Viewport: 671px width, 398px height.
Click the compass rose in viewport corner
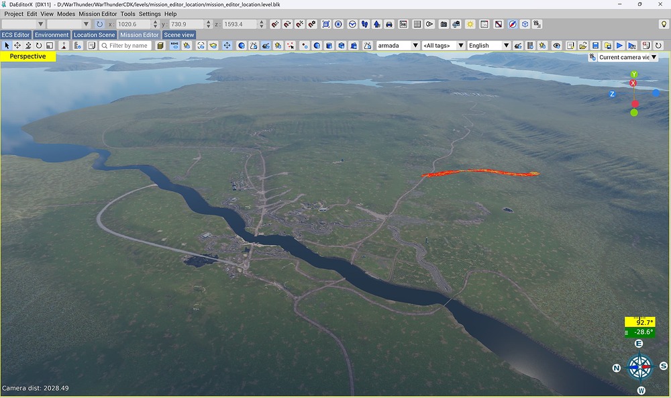point(639,367)
